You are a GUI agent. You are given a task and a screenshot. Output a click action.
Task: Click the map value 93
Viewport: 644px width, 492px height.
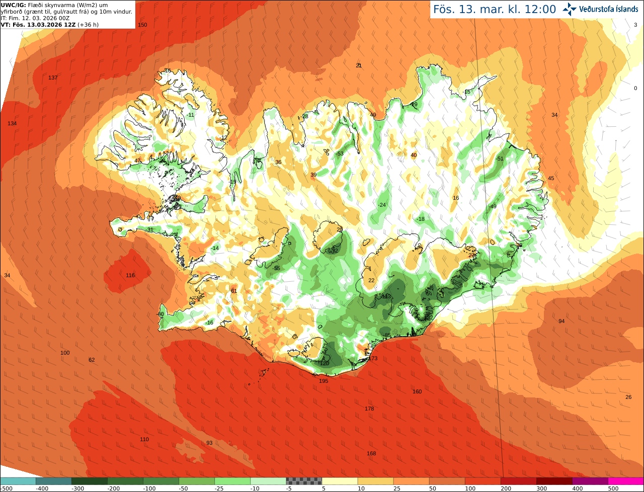coord(209,443)
